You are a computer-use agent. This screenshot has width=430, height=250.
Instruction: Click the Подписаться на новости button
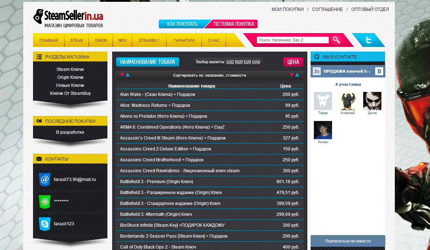point(348,241)
